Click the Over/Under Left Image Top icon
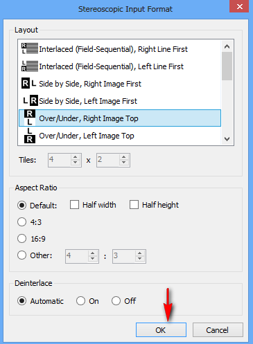 point(30,136)
